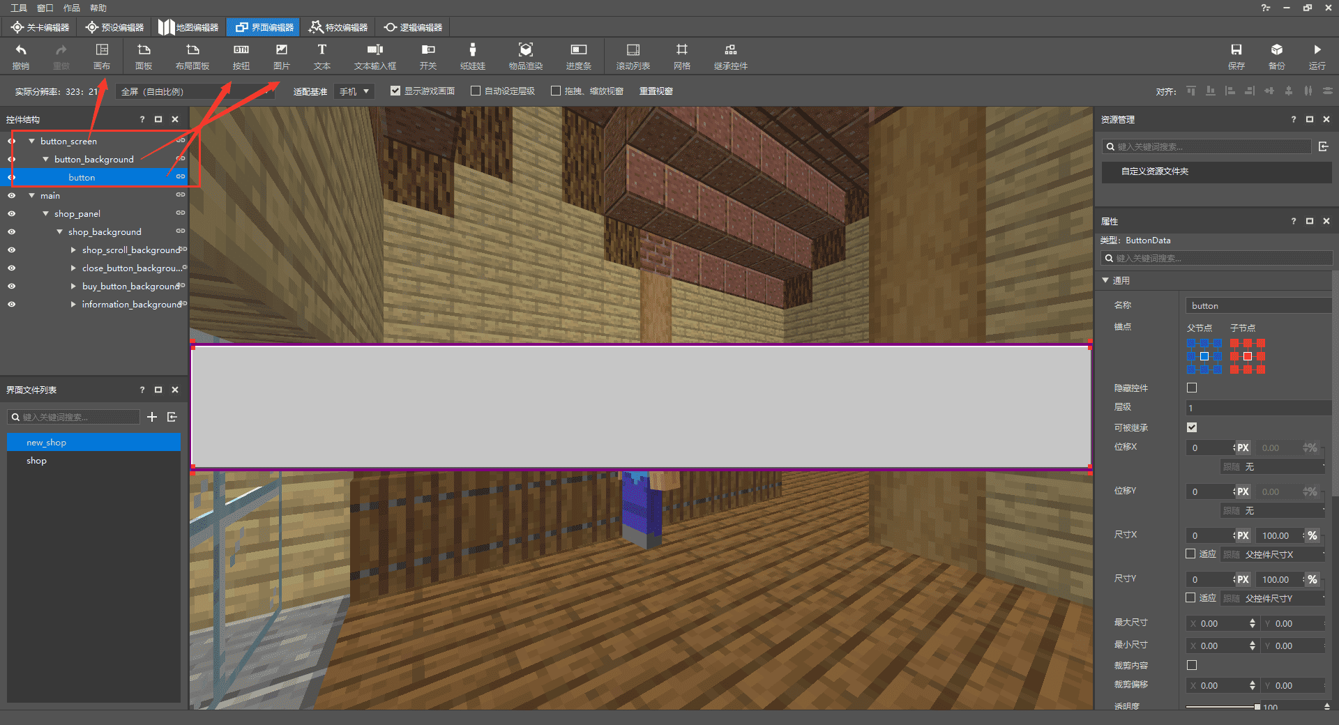Enable the 自动设定层级 checkbox
The image size is (1339, 725).
click(x=476, y=91)
